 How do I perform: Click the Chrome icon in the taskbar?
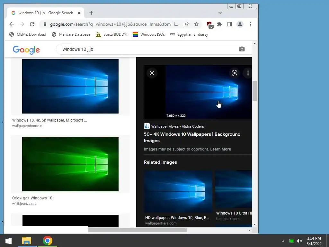[48, 241]
